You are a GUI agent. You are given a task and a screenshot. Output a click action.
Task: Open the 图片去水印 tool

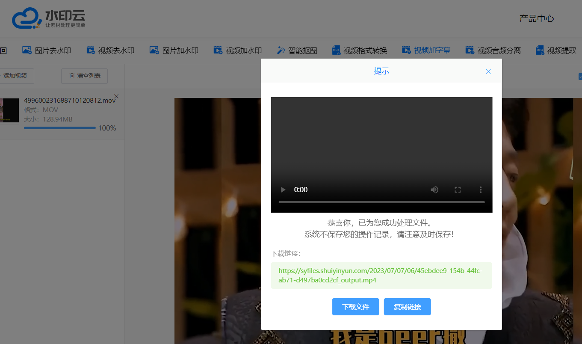47,50
